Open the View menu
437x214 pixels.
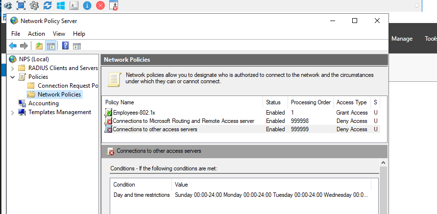click(x=59, y=34)
